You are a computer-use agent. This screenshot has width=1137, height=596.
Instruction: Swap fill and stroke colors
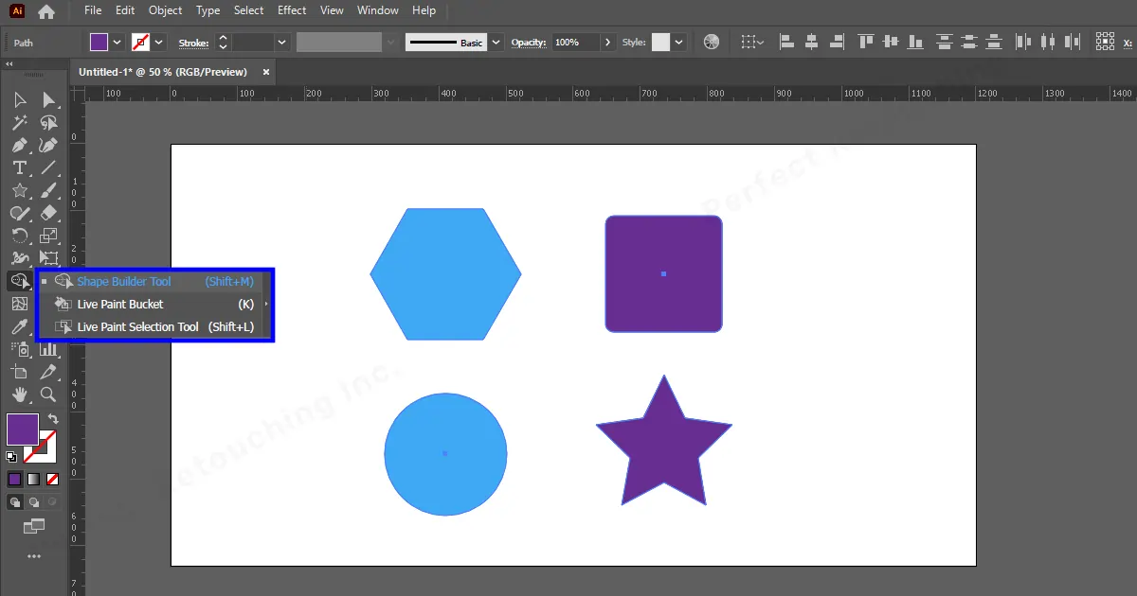point(55,417)
